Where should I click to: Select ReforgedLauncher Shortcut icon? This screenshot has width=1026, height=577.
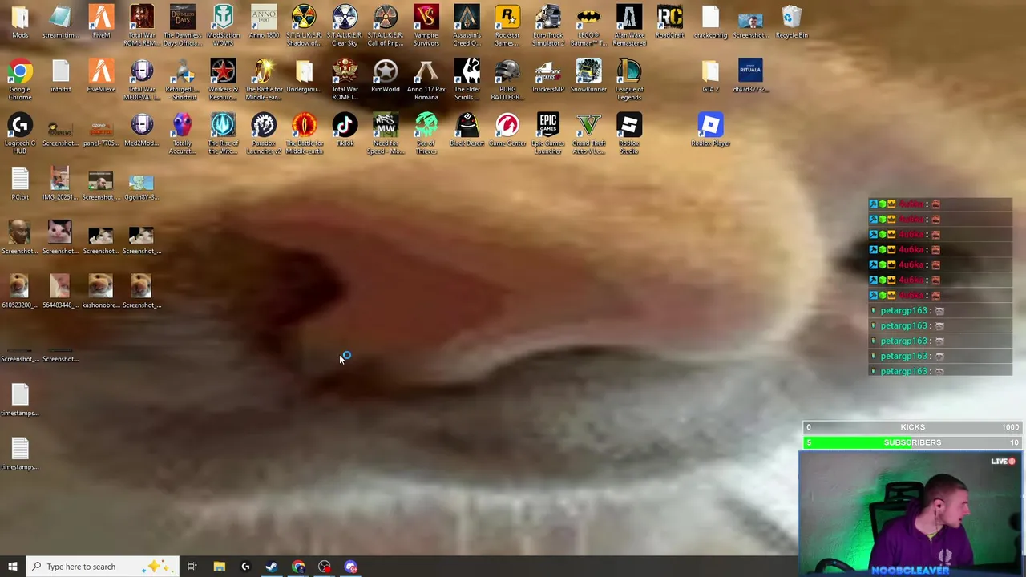click(x=182, y=80)
